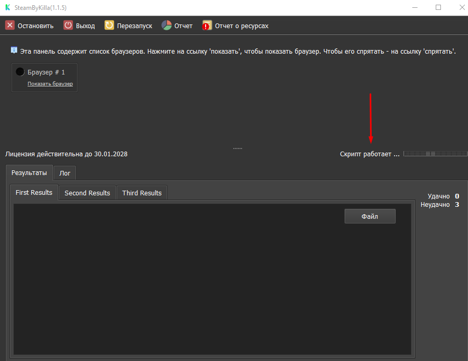Click the blue info icon in the panel hint
The height and width of the screenshot is (361, 468).
14,51
